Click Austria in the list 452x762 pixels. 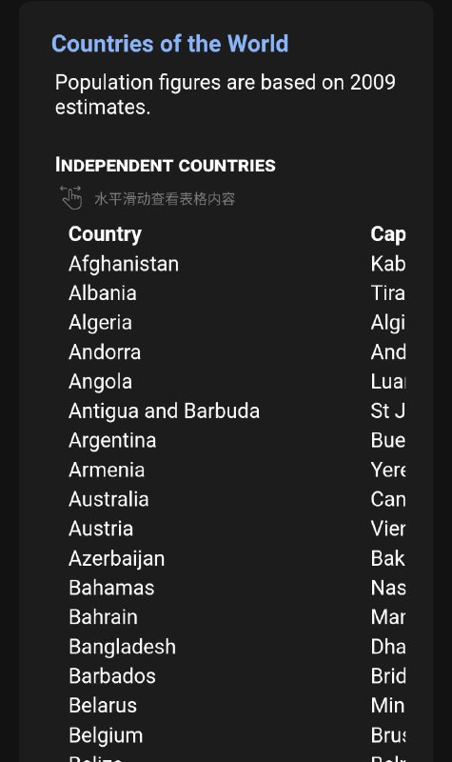coord(101,529)
